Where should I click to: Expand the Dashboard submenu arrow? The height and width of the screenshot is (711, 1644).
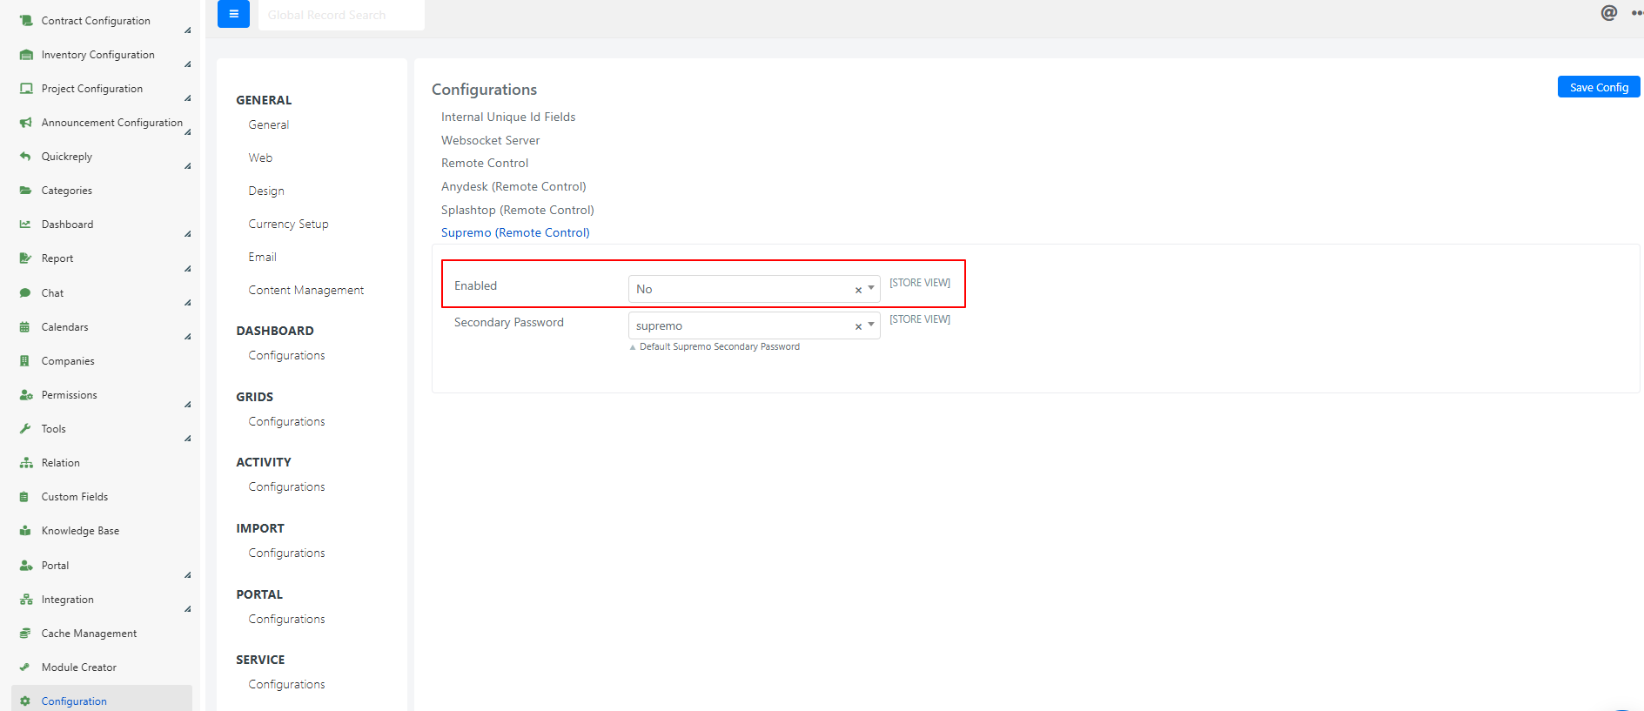click(187, 234)
